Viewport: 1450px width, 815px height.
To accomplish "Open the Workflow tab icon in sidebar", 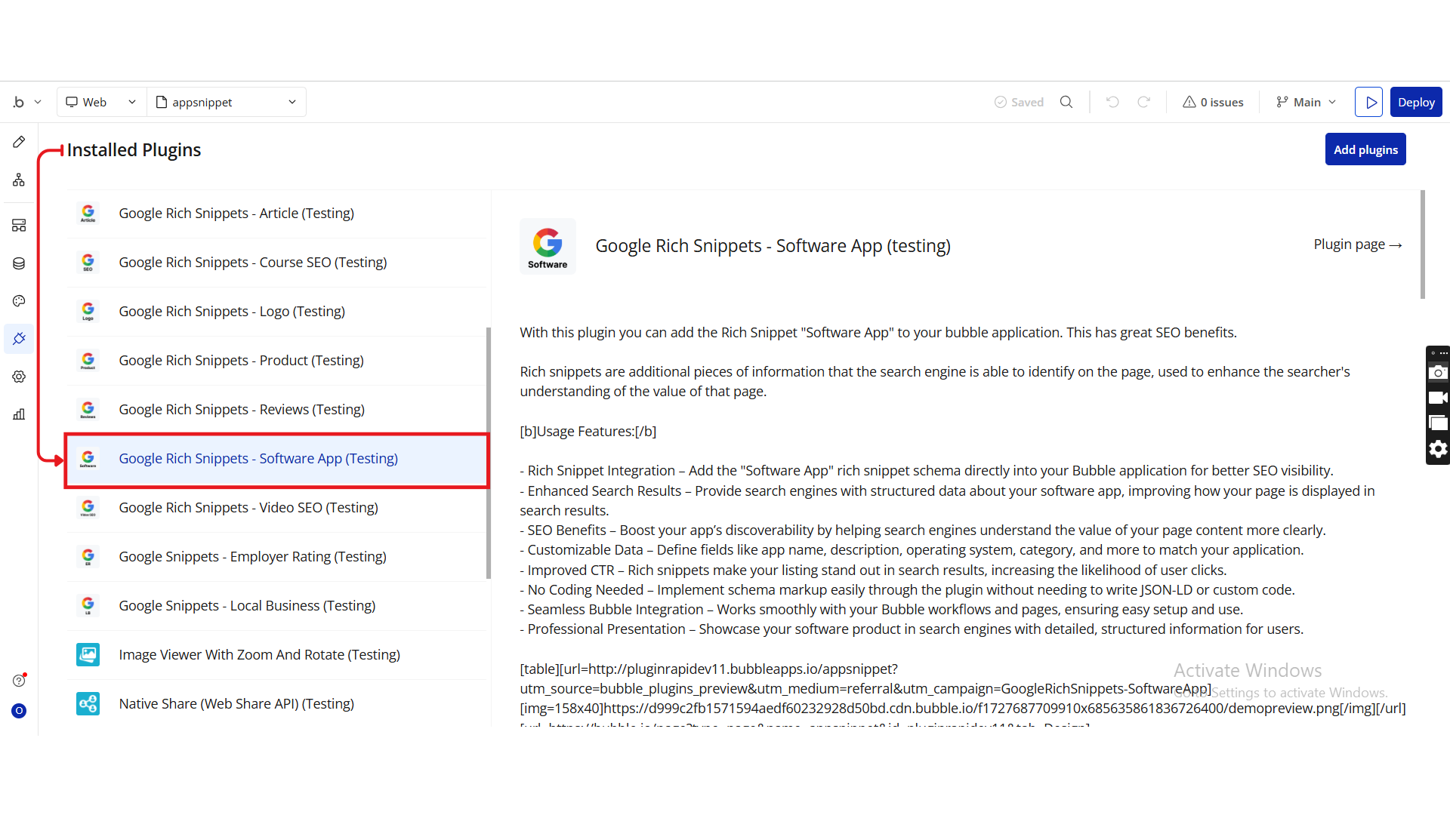I will pos(19,180).
